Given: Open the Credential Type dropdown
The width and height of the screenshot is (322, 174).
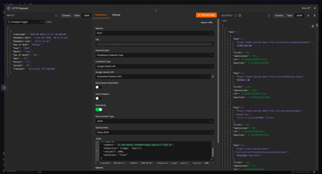Looking at the screenshot, I should tap(155, 66).
